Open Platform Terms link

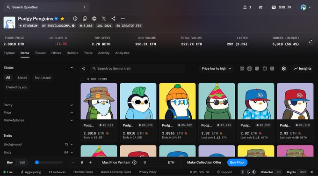coord(83,172)
